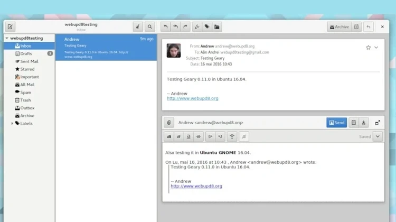Open the label conversation tag icon
Image resolution: width=396 pixels, height=222 pixels.
click(x=207, y=27)
